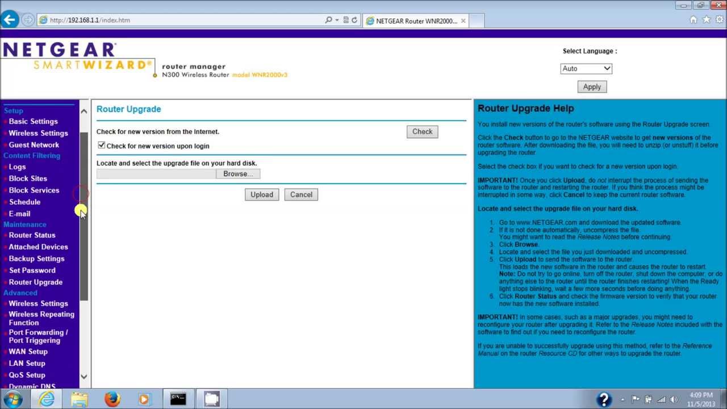Open the Select Language Auto dropdown
The height and width of the screenshot is (409, 727).
pos(586,68)
